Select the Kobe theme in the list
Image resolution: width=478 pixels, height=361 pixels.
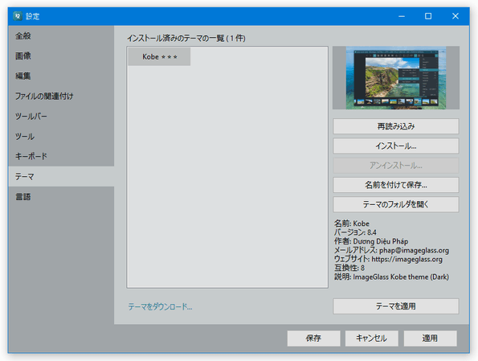159,57
